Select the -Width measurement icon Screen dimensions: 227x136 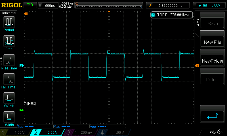[x=9, y=117]
